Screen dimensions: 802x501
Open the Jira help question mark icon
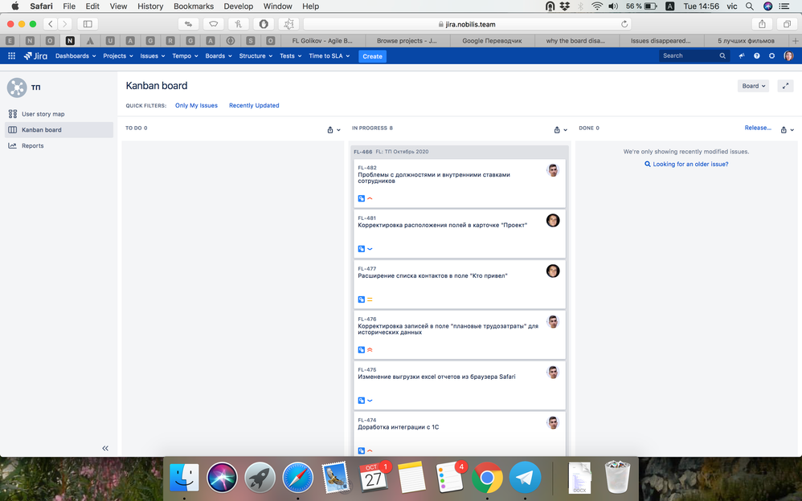[x=756, y=55]
